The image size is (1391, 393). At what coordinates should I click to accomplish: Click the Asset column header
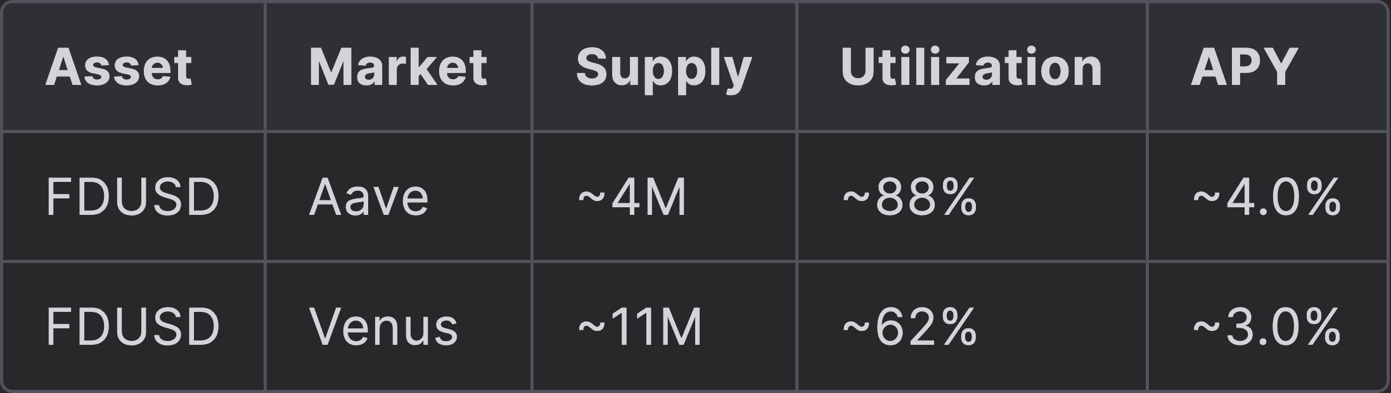[x=119, y=67]
